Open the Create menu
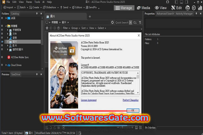Image resolution: width=203 pixels, height=135 pixels. point(35,8)
